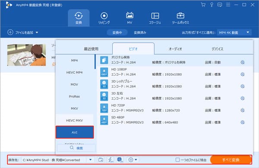The image size is (259, 168).
Task: Expand the 保存先 path dropdown arrow
Action: [x=90, y=159]
